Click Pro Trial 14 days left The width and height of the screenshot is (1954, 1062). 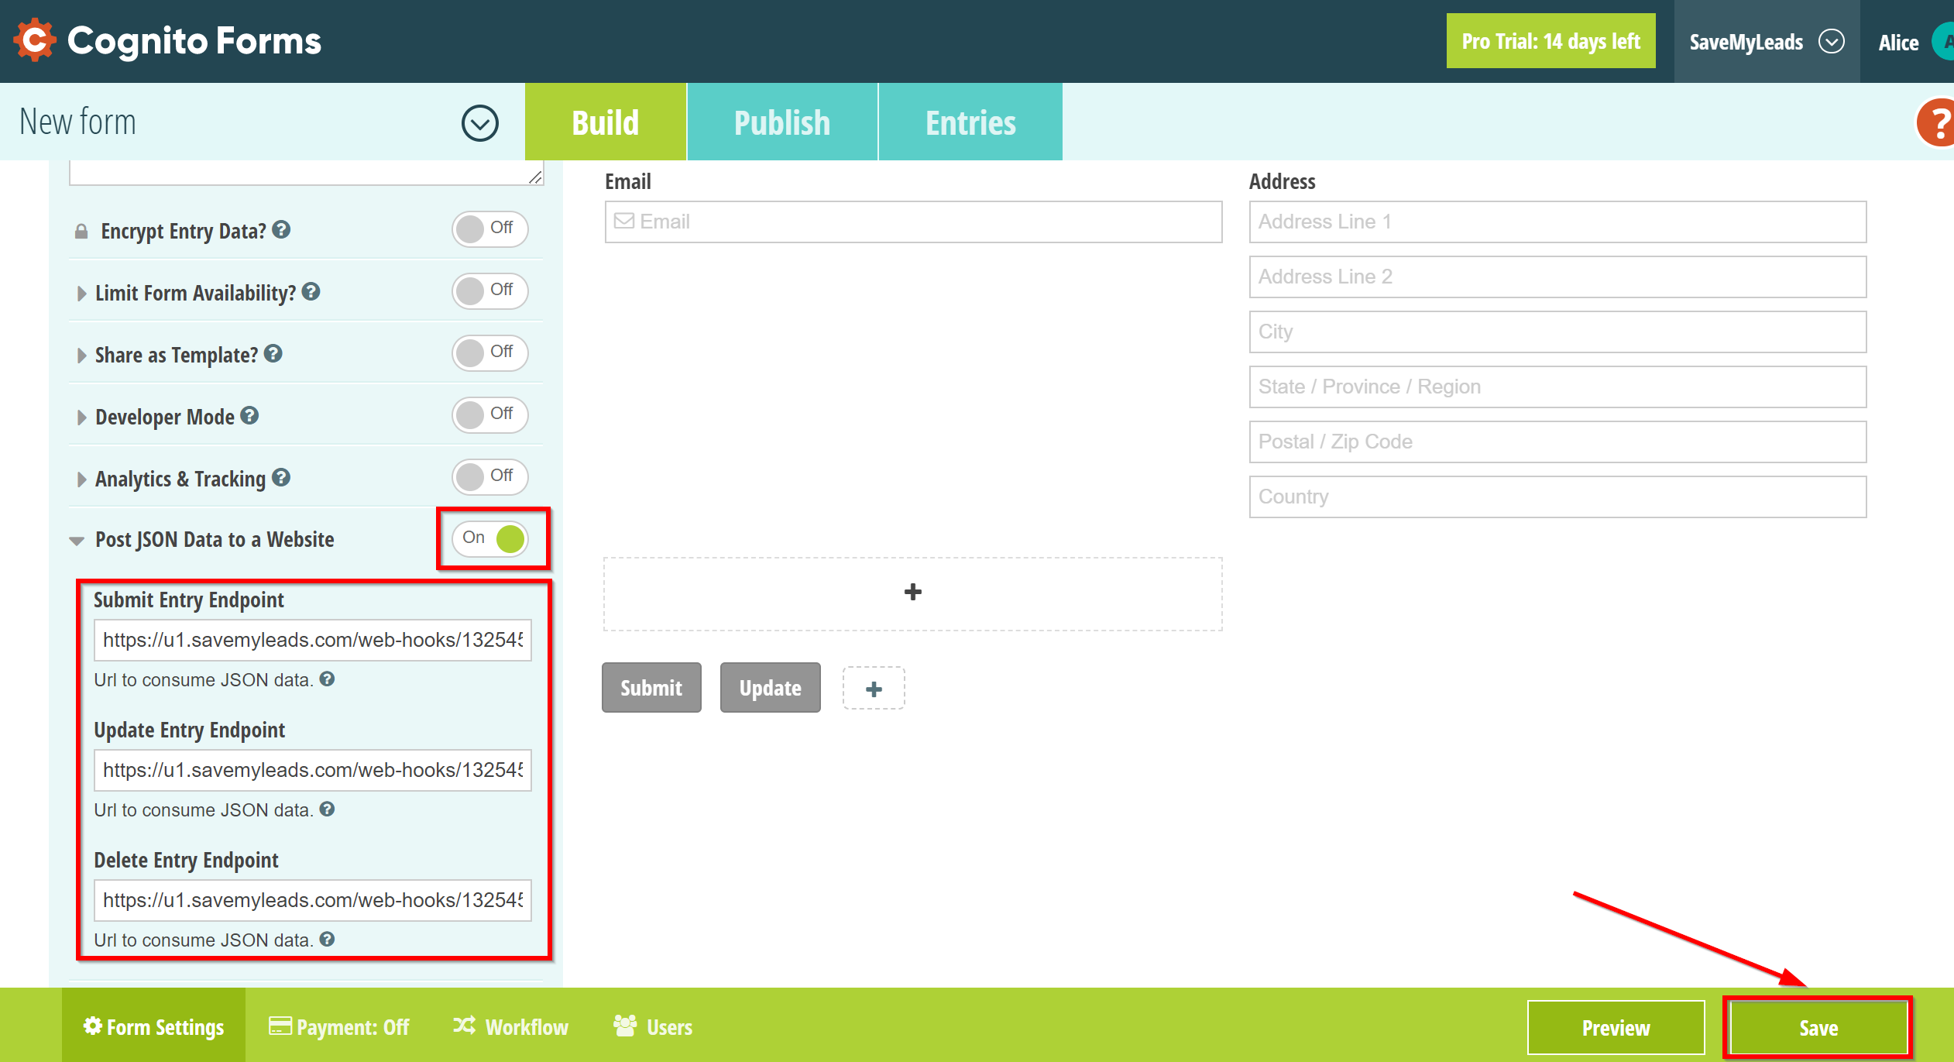pos(1550,41)
